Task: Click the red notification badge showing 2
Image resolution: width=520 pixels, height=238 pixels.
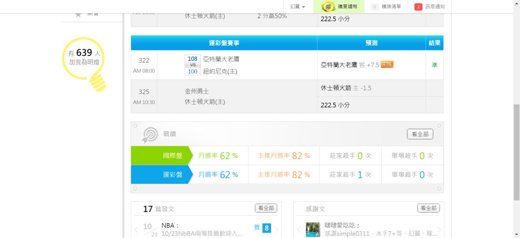Action: [x=418, y=7]
